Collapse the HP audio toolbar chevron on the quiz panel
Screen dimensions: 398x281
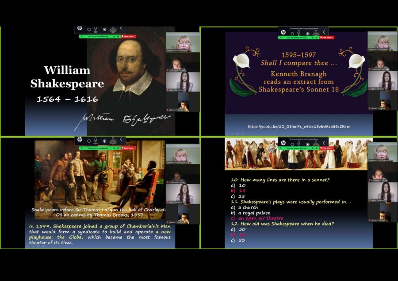[324, 143]
